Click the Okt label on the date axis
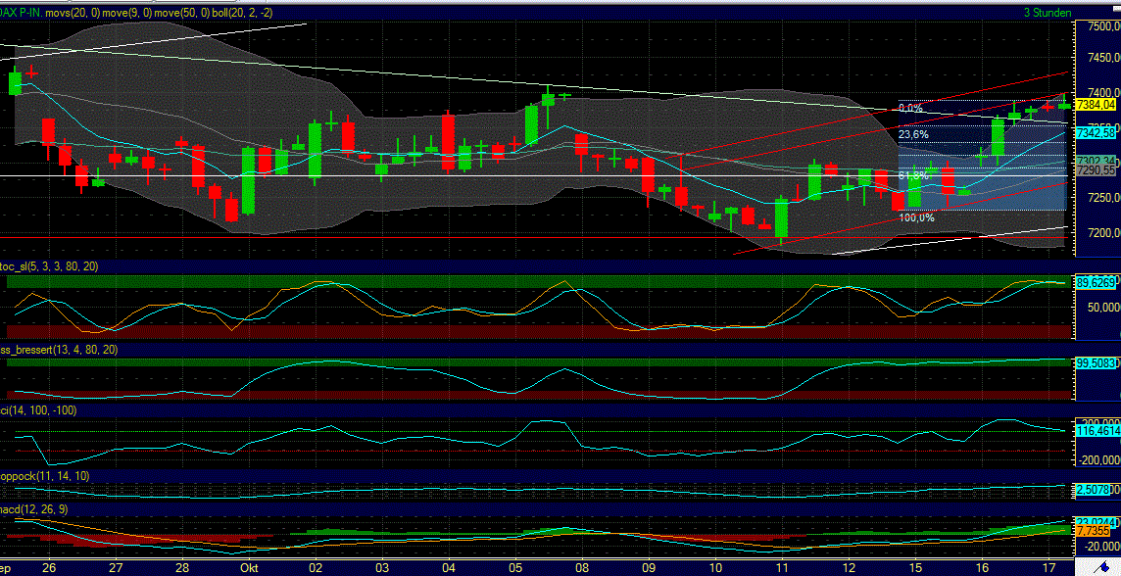Viewport: 1121px width, 576px height. click(x=248, y=567)
